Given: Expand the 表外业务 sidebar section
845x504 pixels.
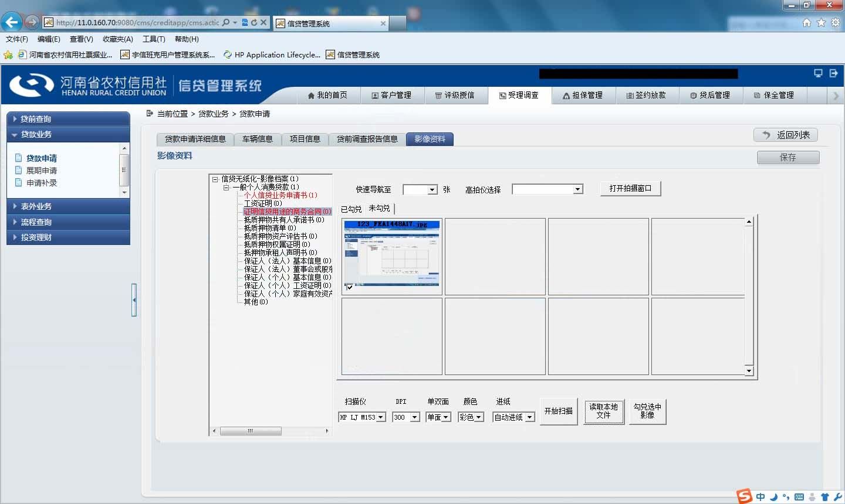Looking at the screenshot, I should [68, 206].
